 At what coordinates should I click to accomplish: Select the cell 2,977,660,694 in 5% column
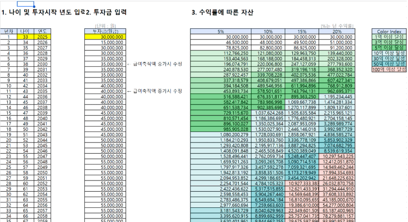pyautogui.click(x=221, y=205)
